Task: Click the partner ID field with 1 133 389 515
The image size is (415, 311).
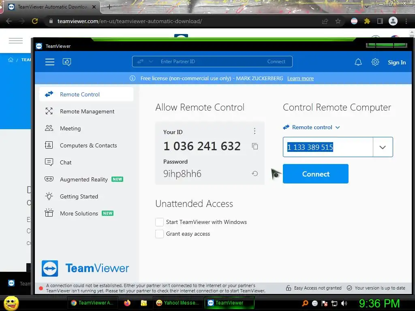Action: [328, 147]
